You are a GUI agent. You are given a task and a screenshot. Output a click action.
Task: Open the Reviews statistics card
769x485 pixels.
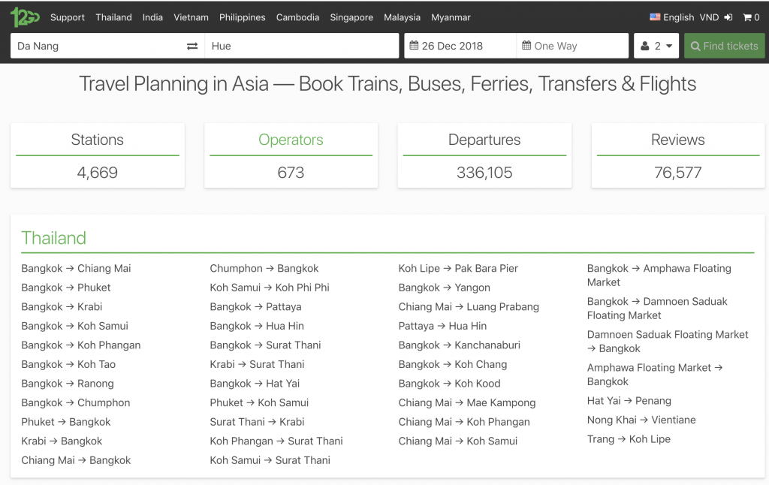678,155
